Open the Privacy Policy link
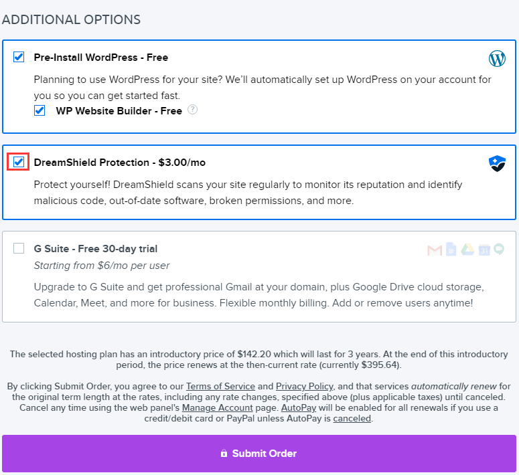 305,386
